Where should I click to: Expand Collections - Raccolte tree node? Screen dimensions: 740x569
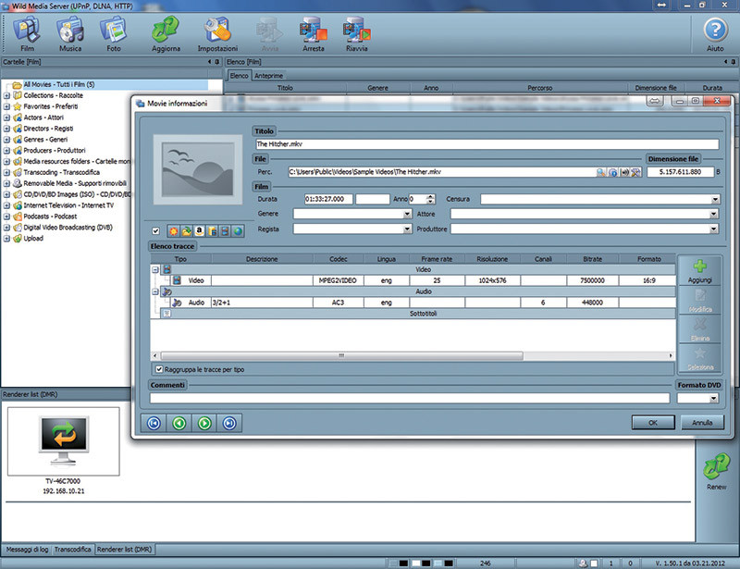pos(6,95)
